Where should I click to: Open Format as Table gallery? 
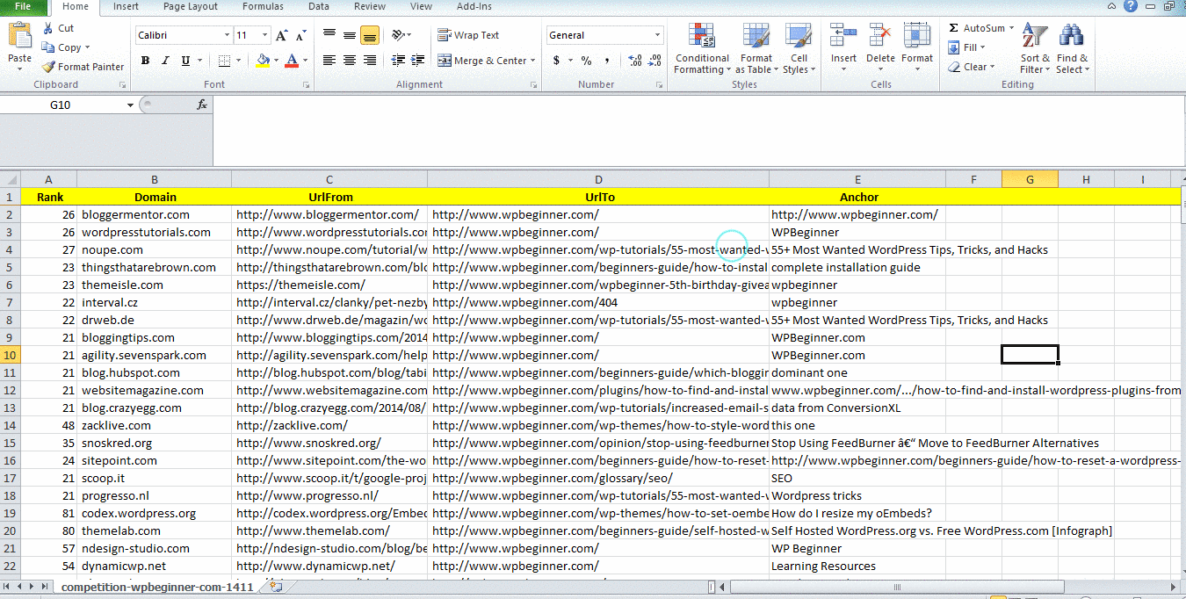756,49
